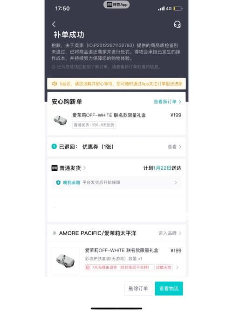This screenshot has width=233, height=312.
Task: Open customer service headset icon
Action: tap(177, 24)
